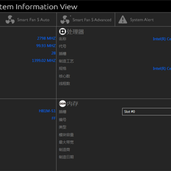Click the Smart Fan 5 Auto fan icon

10,20
